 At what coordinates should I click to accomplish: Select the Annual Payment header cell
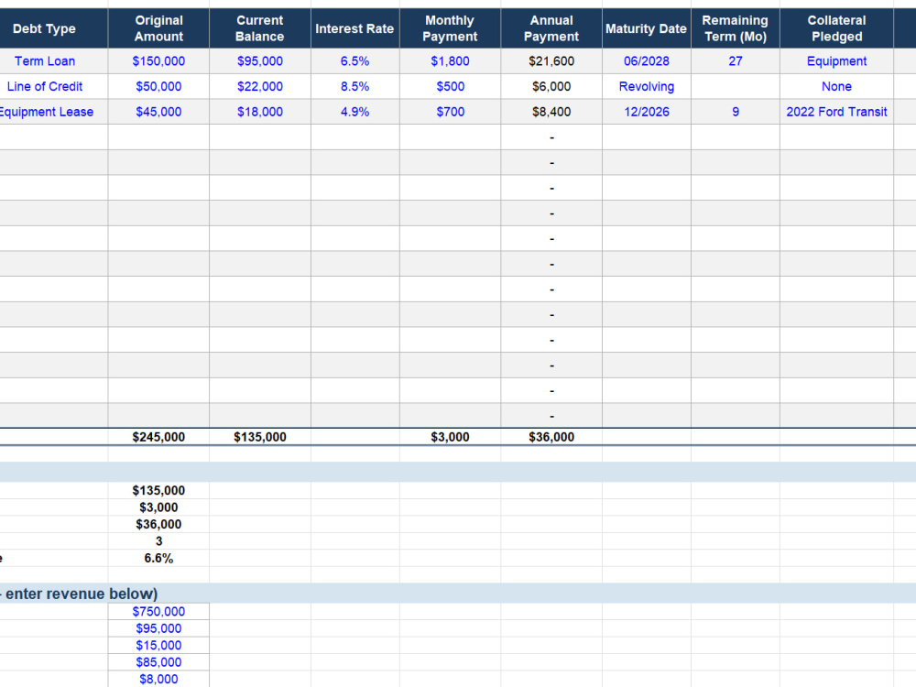tap(551, 28)
